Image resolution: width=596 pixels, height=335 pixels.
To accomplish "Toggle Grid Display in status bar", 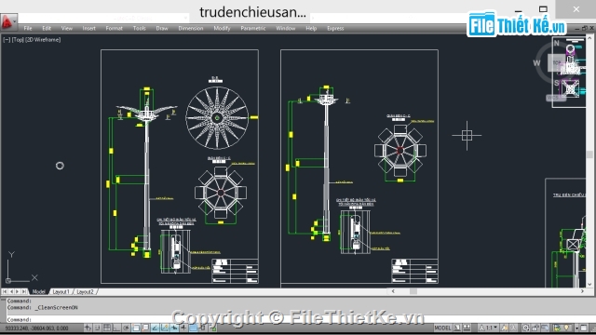I will 107,328.
